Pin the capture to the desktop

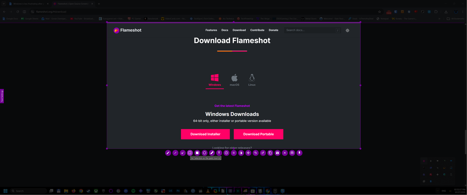[x=300, y=153]
